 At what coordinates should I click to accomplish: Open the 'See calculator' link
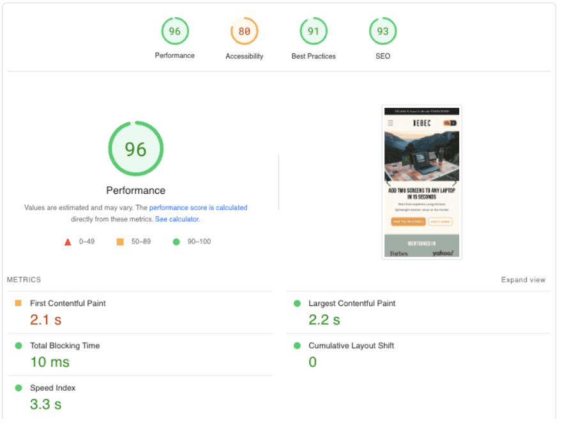coord(177,219)
